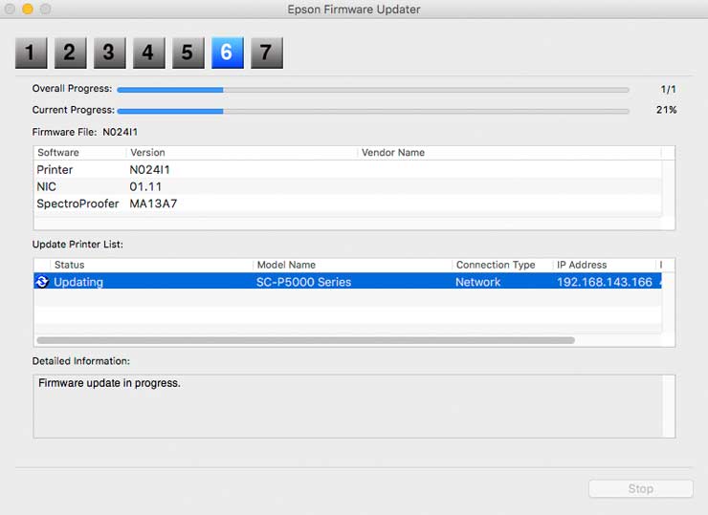Click the IP Address column header
The width and height of the screenshot is (708, 515).
(x=604, y=265)
